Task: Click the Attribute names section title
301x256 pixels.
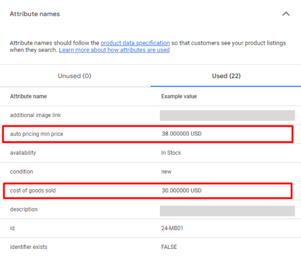Action: (x=35, y=14)
